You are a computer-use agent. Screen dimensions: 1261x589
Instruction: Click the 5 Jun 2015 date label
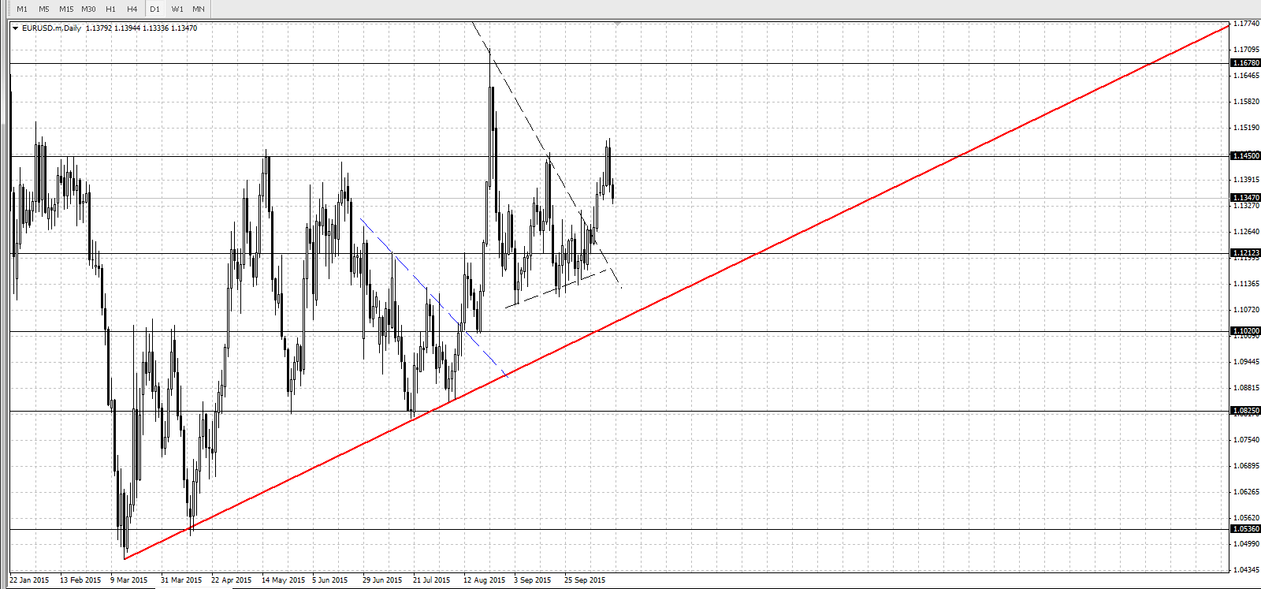pos(329,580)
